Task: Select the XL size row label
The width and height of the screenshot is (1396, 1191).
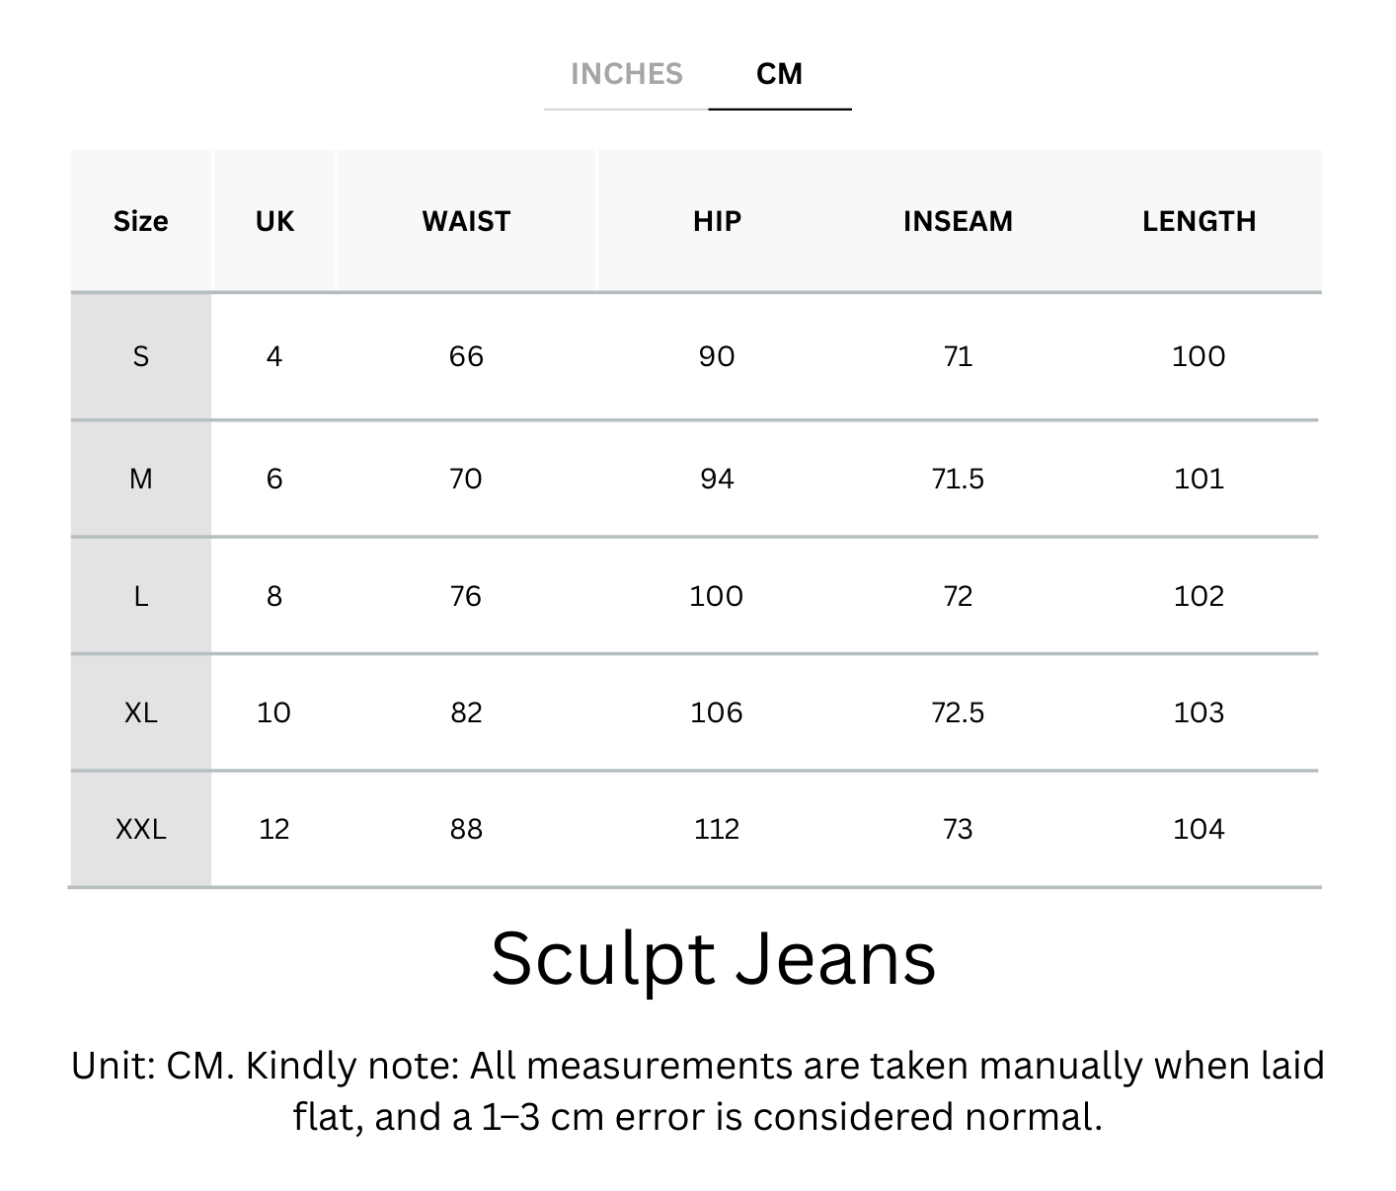Action: click(140, 712)
